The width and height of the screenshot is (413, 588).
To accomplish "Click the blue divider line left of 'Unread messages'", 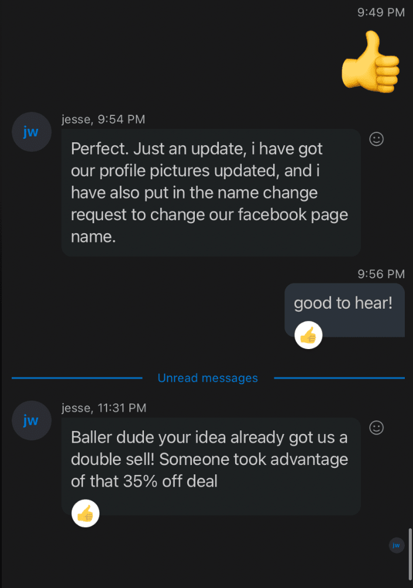I will tap(77, 378).
